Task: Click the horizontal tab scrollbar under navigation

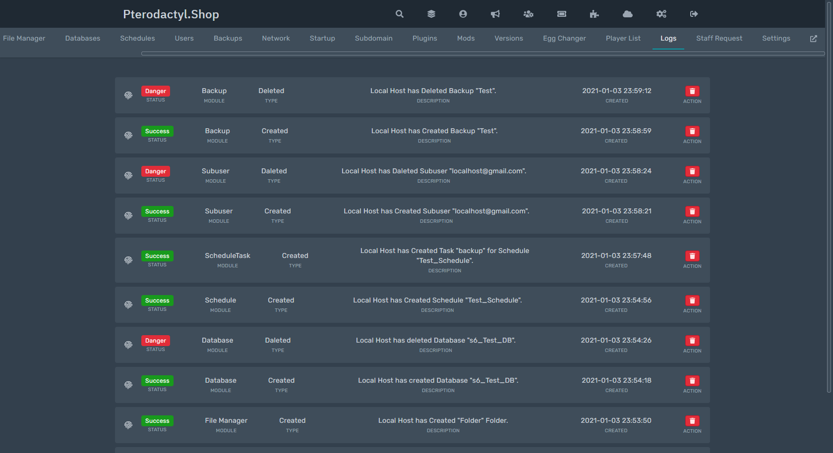Action: (x=483, y=53)
